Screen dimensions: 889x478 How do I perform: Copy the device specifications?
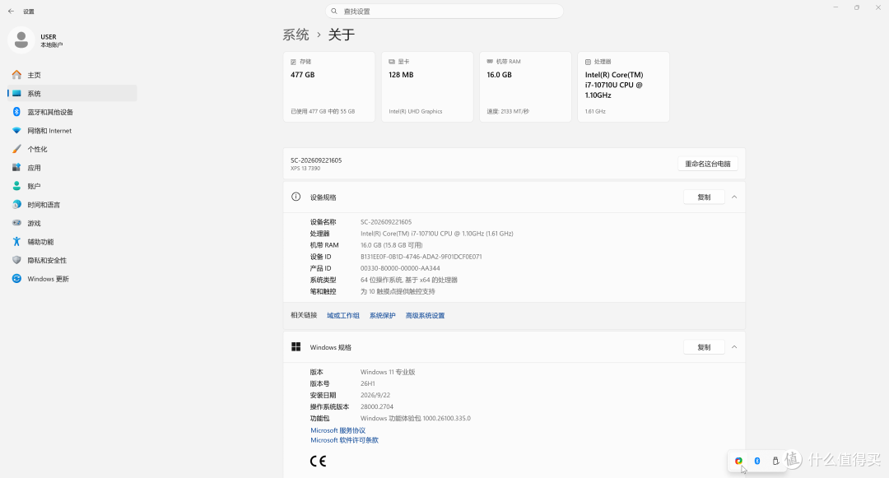(x=704, y=197)
